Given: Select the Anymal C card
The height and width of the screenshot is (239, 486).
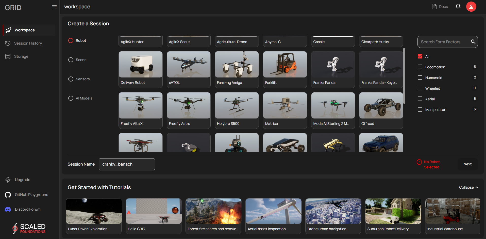Looking at the screenshot, I should 285,42.
